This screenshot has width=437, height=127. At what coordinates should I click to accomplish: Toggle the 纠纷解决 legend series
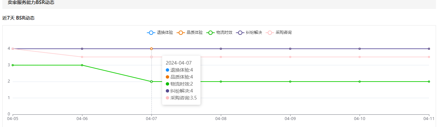(x=249, y=32)
